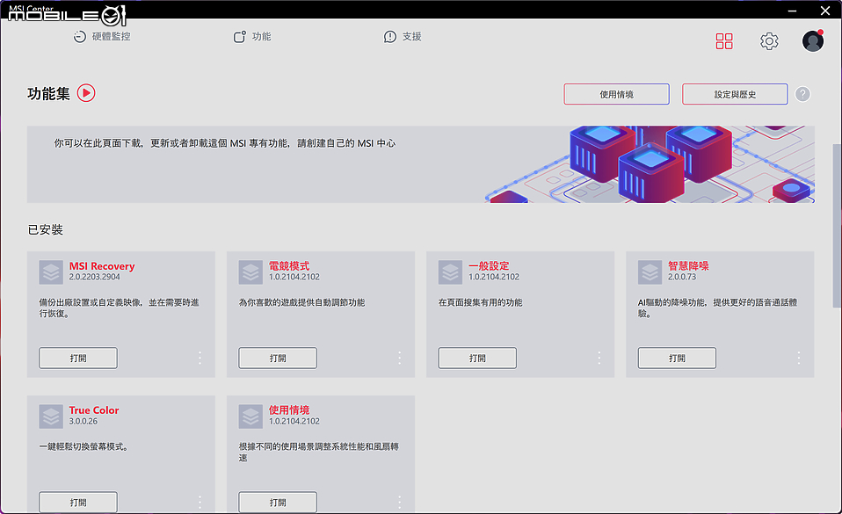Expand 一般設定 three-dot options menu
This screenshot has height=514, width=842.
(x=599, y=358)
